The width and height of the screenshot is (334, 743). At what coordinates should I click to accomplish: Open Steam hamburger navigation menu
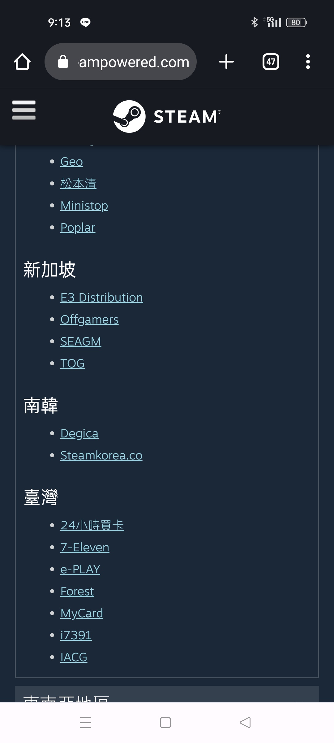click(x=24, y=110)
